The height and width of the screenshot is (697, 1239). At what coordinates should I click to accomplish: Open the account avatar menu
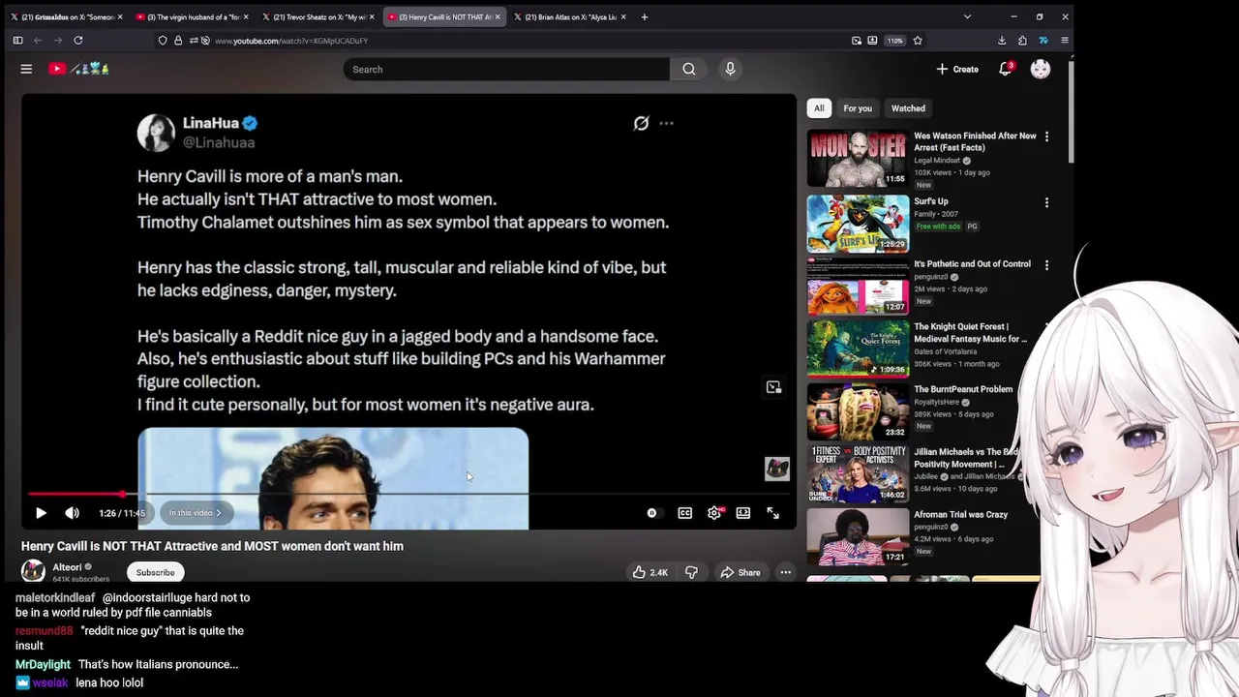click(x=1041, y=69)
